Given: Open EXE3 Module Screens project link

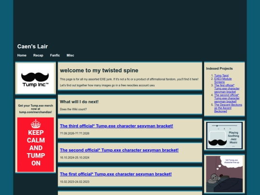Looking at the screenshot, I should point(223,80).
